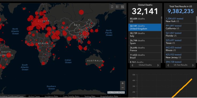Image resolution: width=197 pixels, height=98 pixels.
Task: Click the Global Deaths total 32,141
Action: [145, 11]
